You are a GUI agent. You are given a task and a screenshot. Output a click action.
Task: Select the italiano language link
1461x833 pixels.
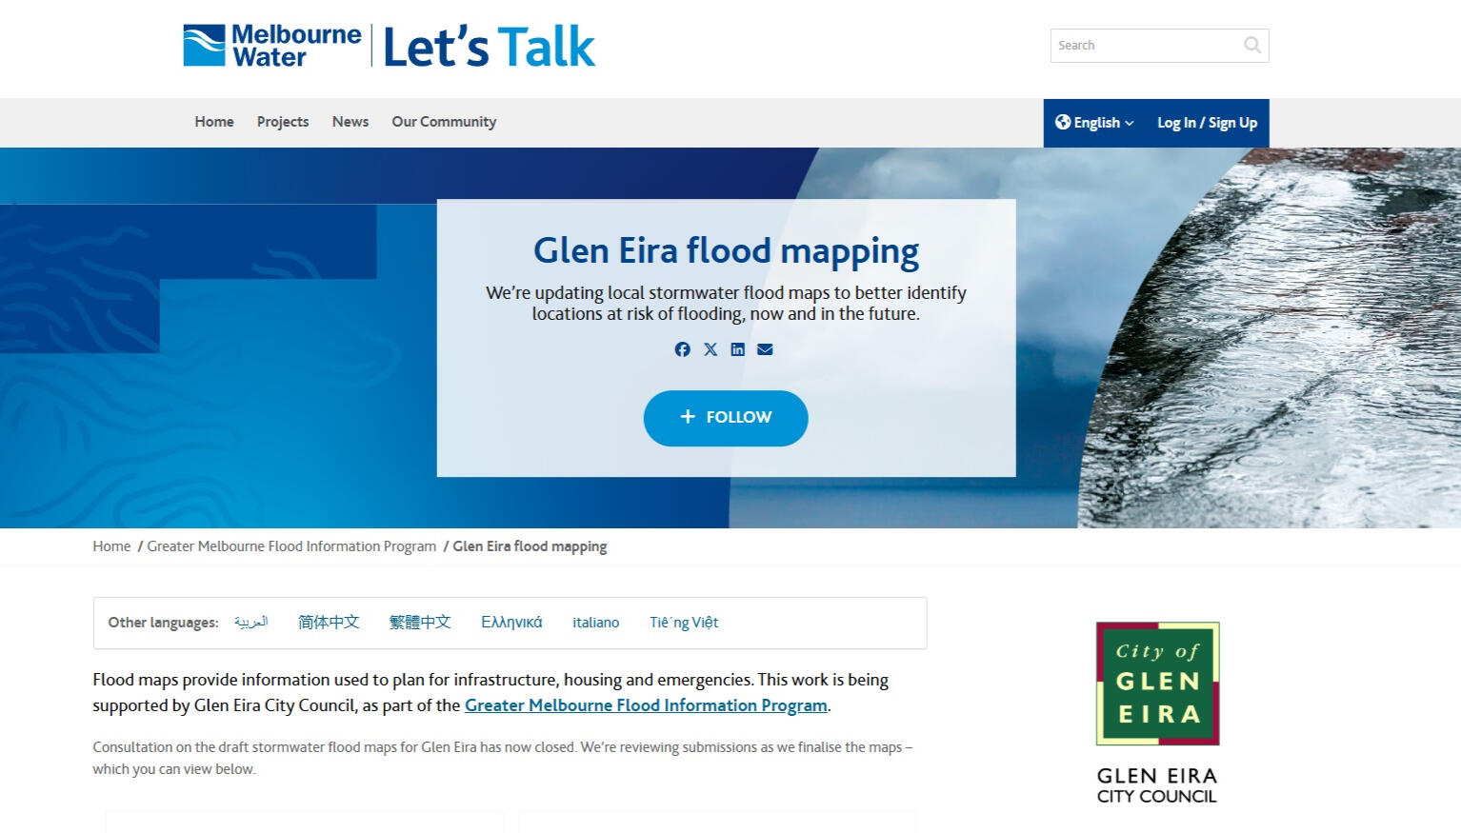point(596,623)
